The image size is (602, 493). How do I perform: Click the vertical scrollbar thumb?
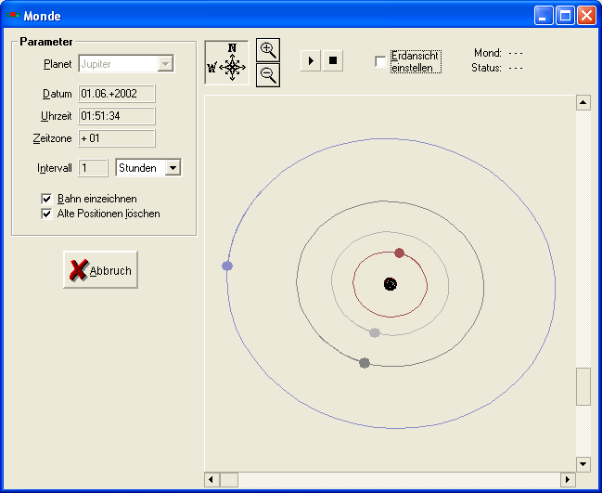point(583,386)
